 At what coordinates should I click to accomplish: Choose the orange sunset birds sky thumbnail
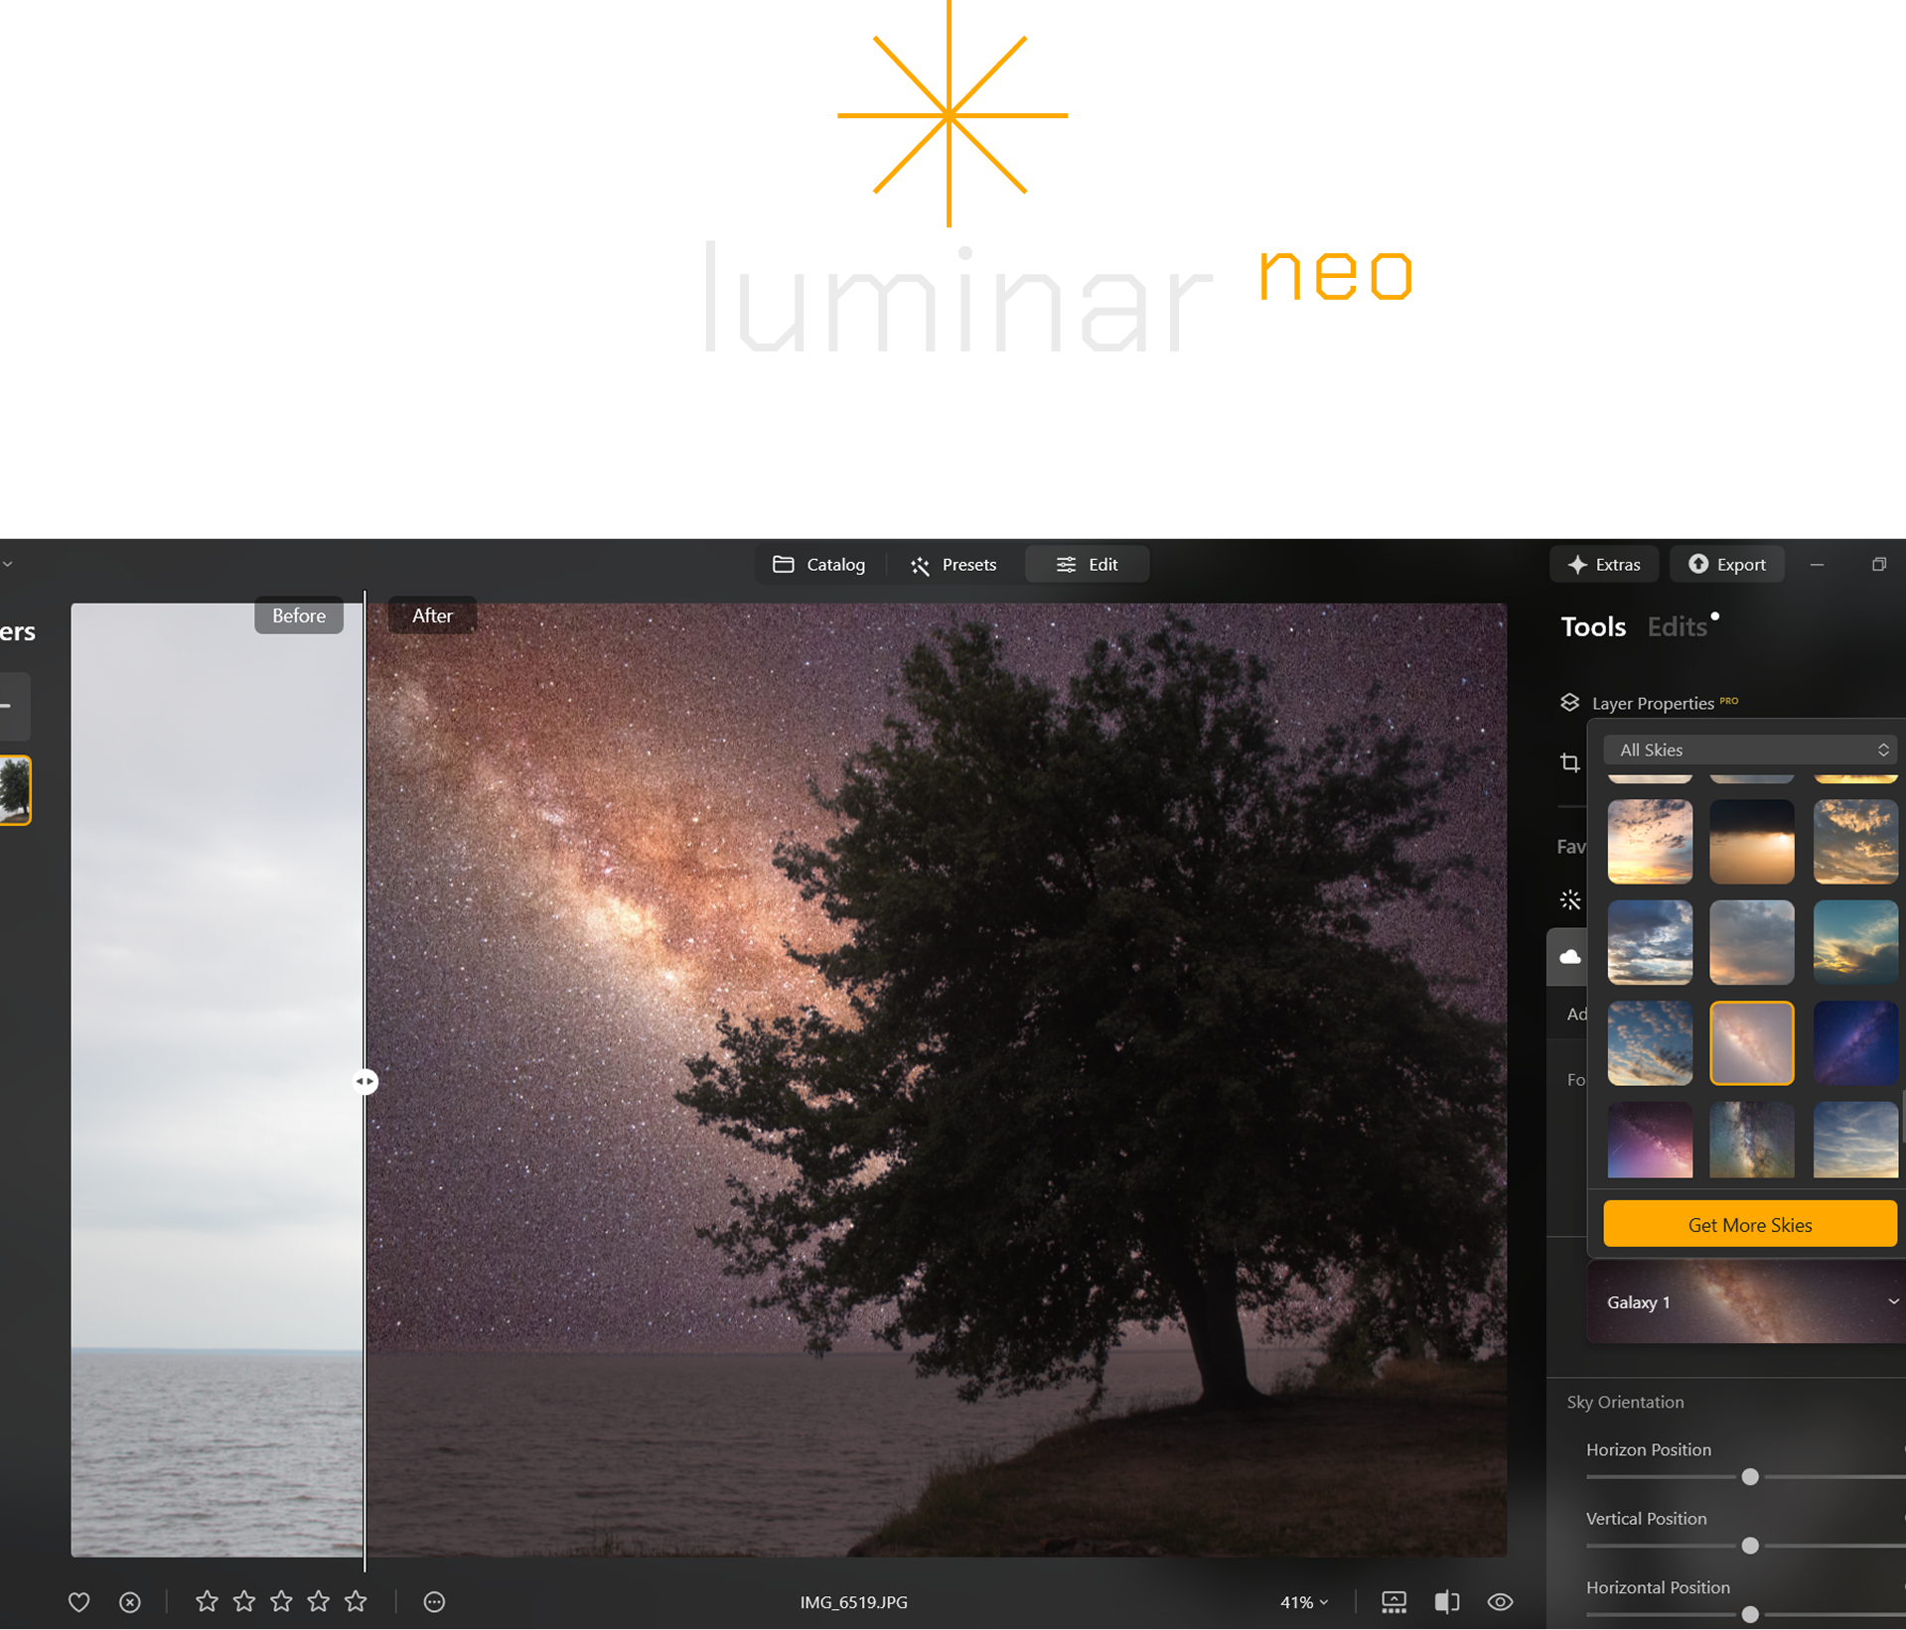click(1650, 842)
